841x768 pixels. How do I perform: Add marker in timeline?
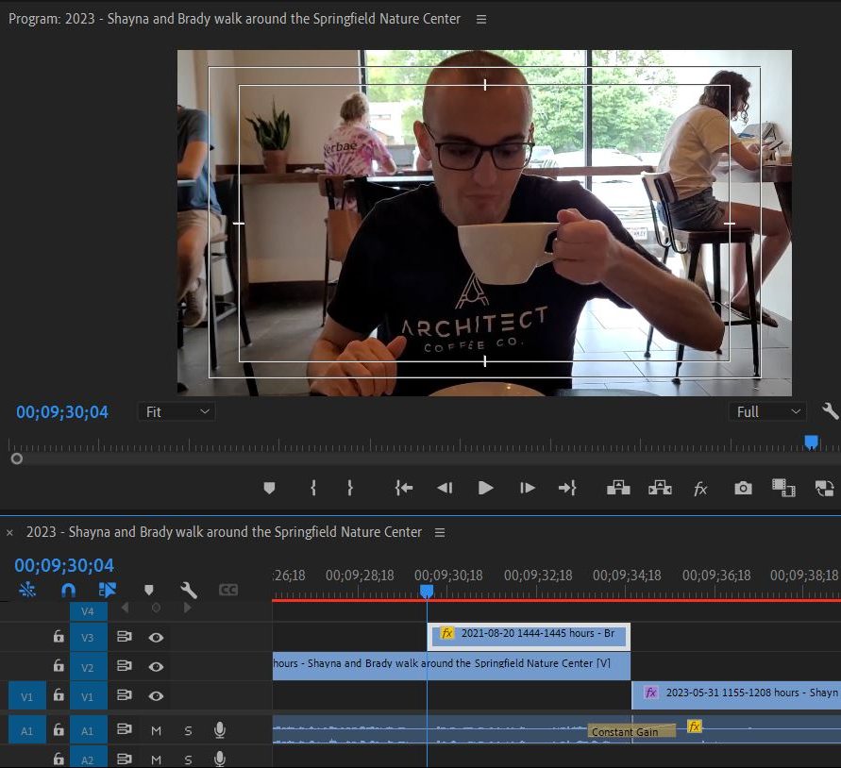149,590
